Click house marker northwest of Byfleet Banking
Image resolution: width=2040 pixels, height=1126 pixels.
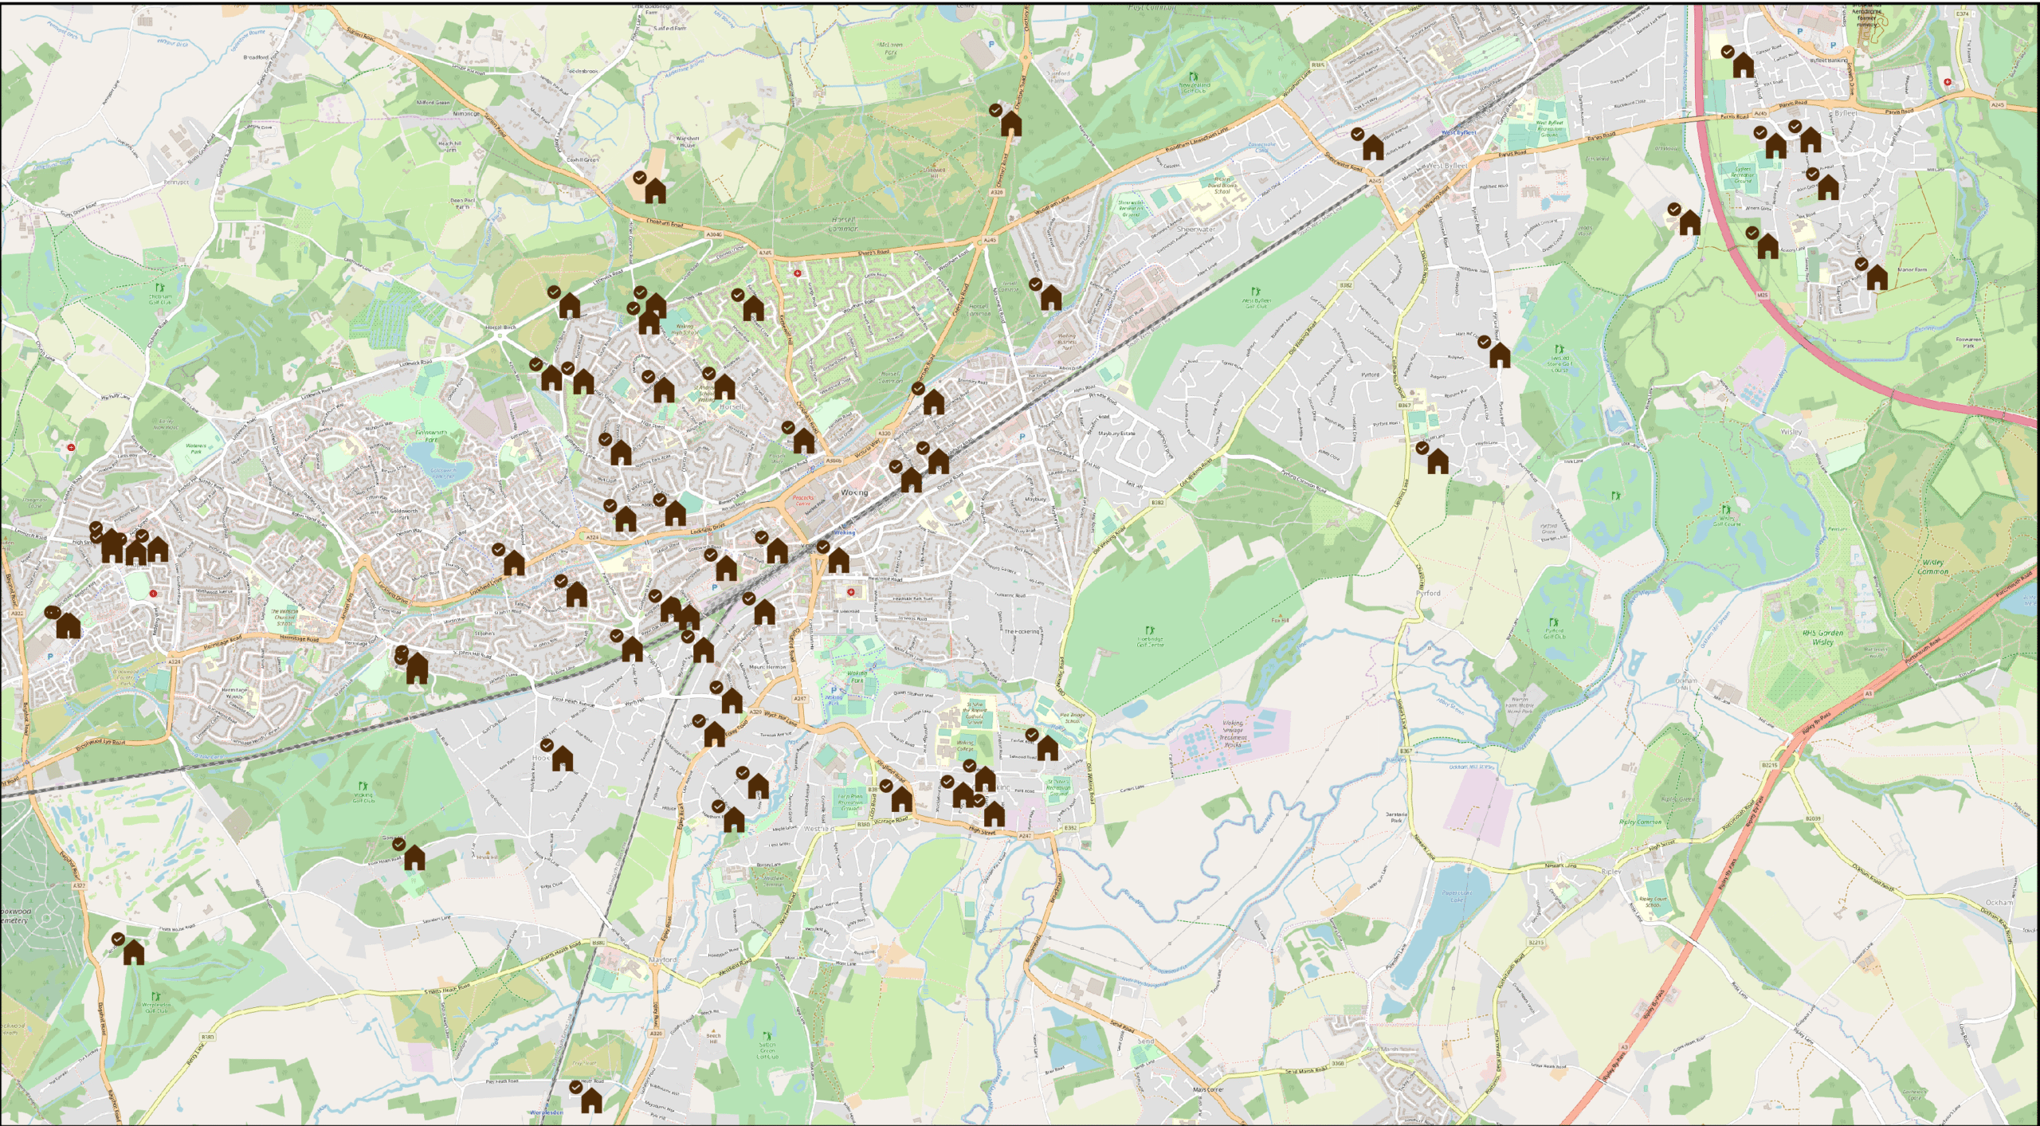click(1743, 65)
